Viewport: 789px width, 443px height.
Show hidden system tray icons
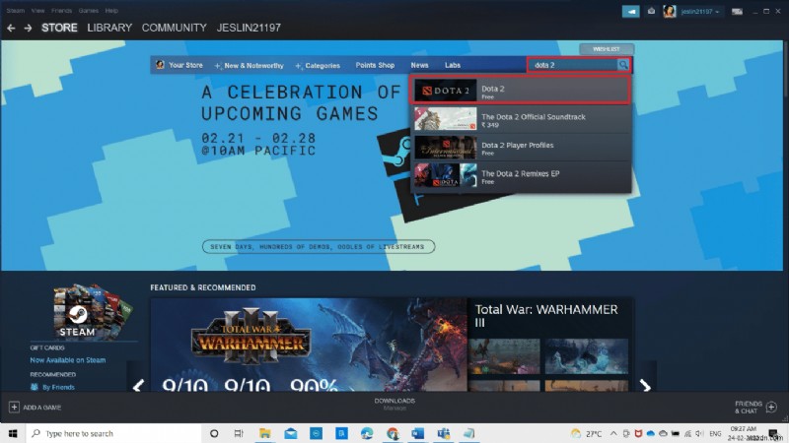pyautogui.click(x=613, y=433)
